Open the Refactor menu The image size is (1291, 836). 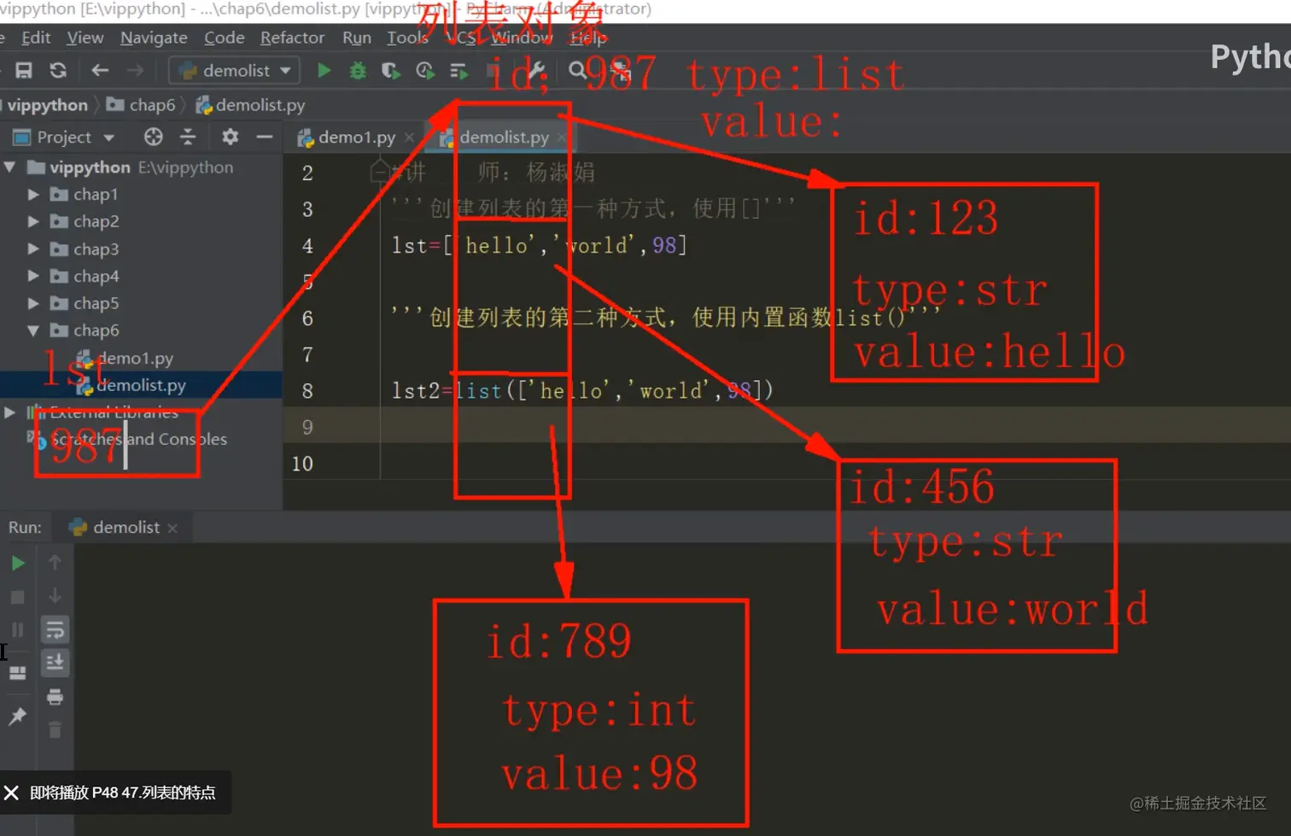[293, 38]
